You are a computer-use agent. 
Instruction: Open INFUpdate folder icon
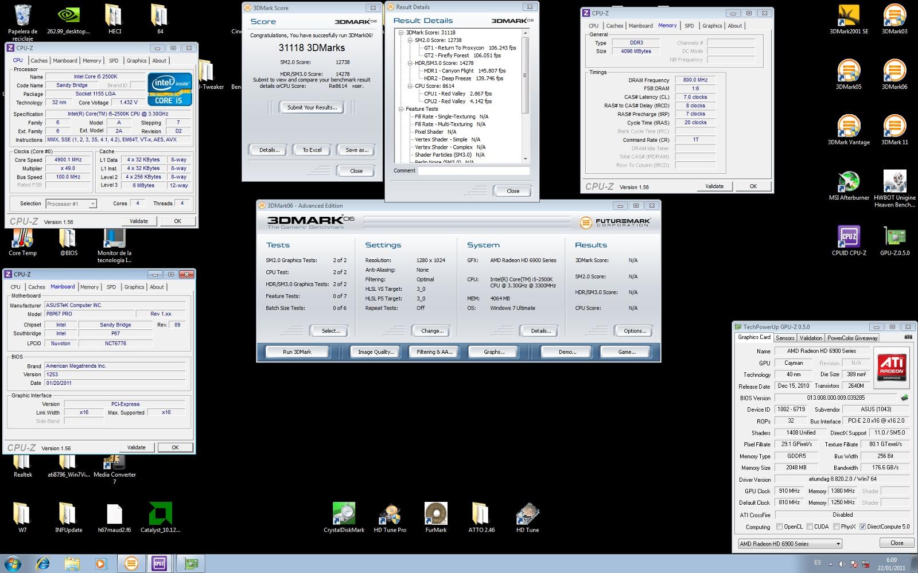pos(68,517)
